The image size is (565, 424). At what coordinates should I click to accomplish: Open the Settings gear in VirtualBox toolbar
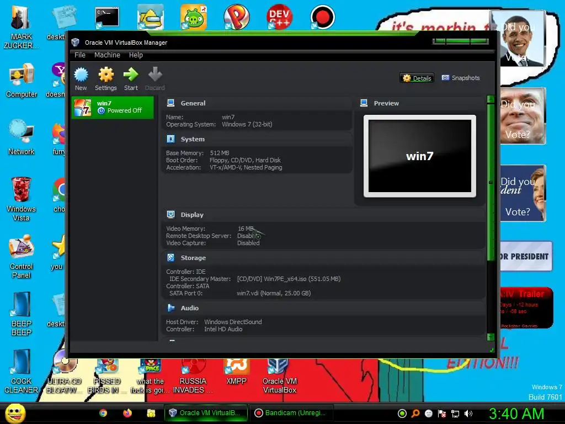(x=105, y=79)
